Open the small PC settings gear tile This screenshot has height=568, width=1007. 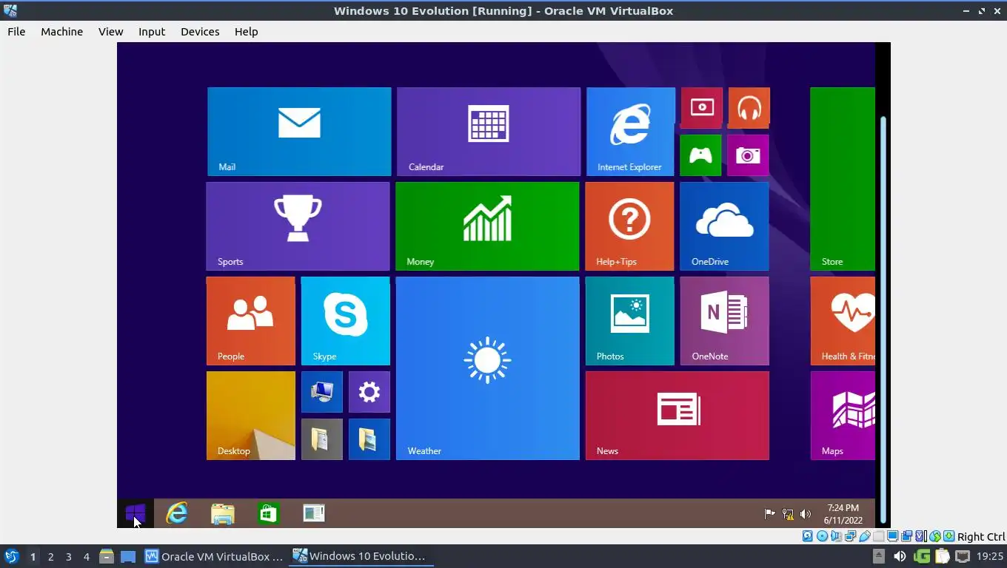(369, 392)
